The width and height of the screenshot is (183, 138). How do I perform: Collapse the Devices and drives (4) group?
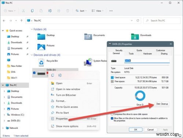coord(32,55)
